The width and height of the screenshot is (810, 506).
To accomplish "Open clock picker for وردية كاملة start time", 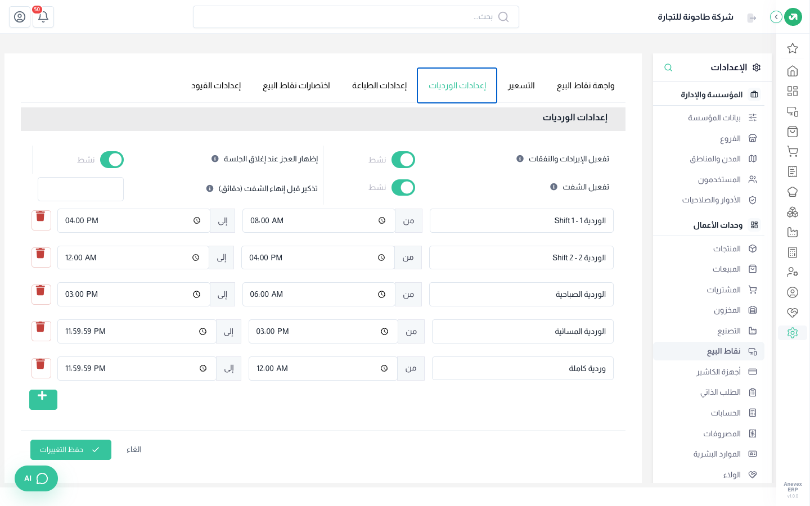I will [x=384, y=368].
